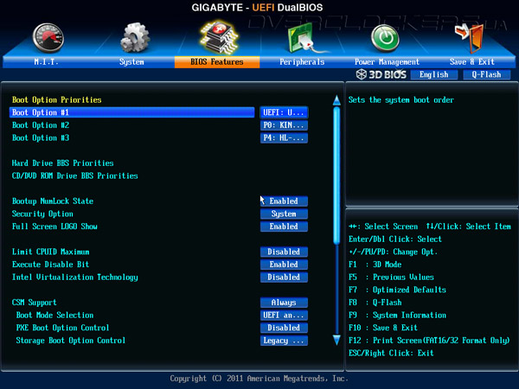
Task: Click the Power Management green power icon
Action: tap(385, 38)
